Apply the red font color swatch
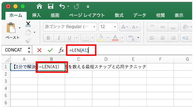193x107 pixels. (115, 38)
